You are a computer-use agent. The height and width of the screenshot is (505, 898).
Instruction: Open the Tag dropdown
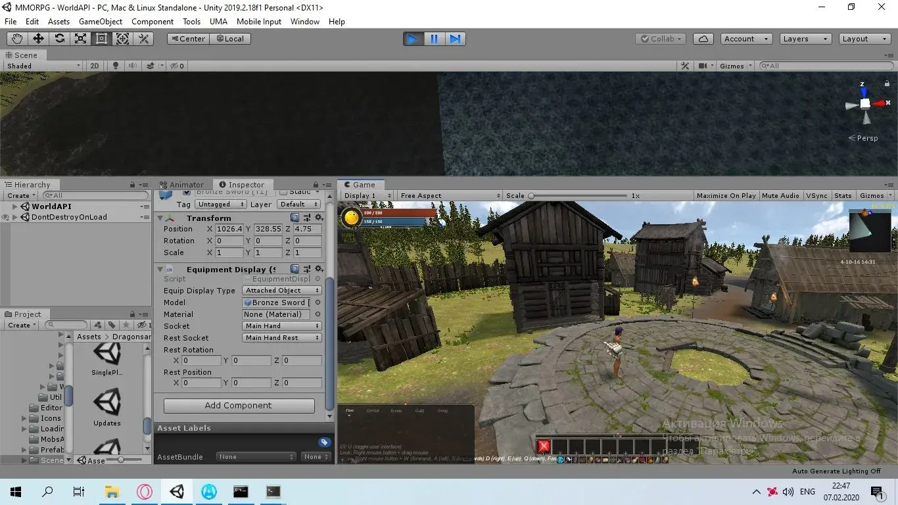pyautogui.click(x=220, y=204)
